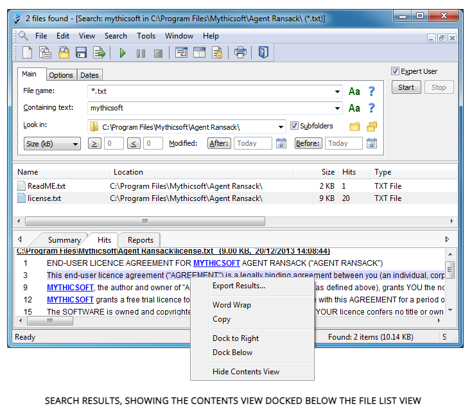472x418 pixels.
Task: Choose Word Wrap in context menu
Action: pos(252,305)
